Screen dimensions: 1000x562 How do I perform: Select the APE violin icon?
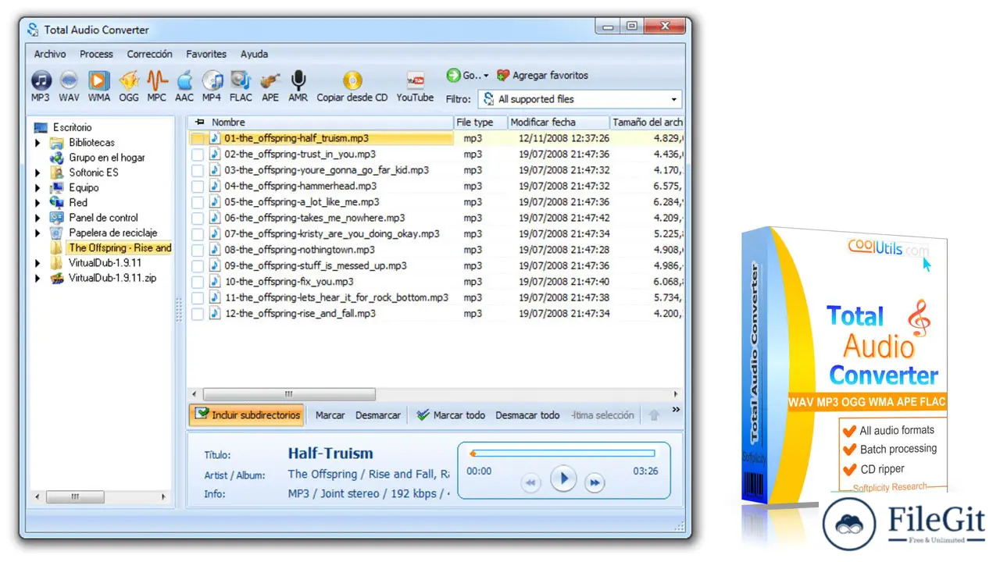pos(270,80)
